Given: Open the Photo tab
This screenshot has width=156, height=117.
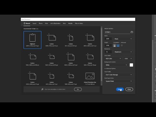Looking at the screenshot, I should point(41,23).
